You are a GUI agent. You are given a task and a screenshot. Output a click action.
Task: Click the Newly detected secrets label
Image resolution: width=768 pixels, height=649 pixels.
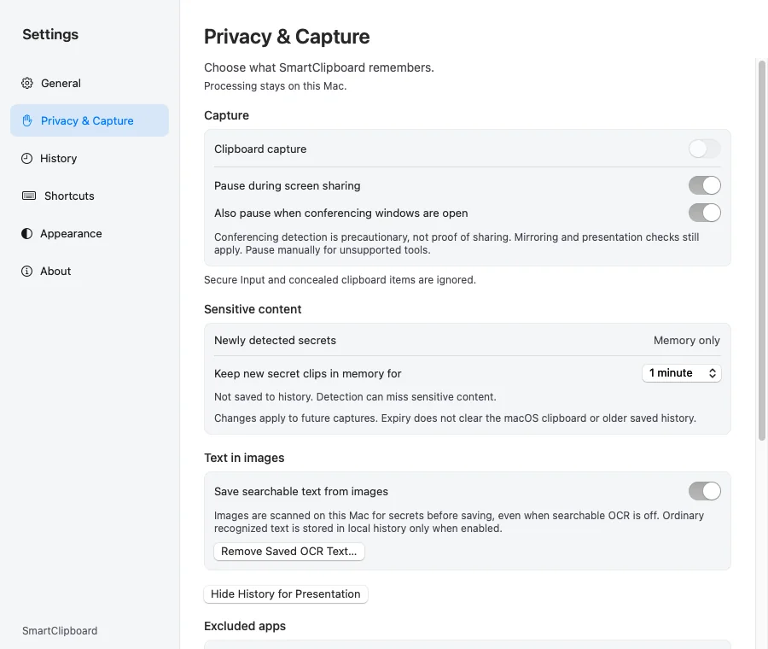pos(275,340)
